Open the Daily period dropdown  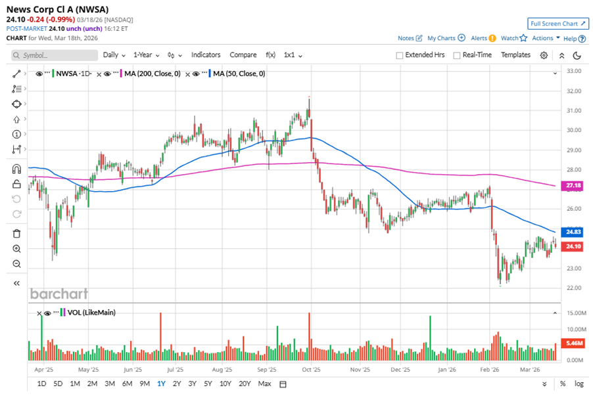click(114, 55)
